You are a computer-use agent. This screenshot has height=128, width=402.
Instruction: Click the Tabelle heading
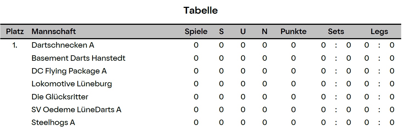click(200, 10)
